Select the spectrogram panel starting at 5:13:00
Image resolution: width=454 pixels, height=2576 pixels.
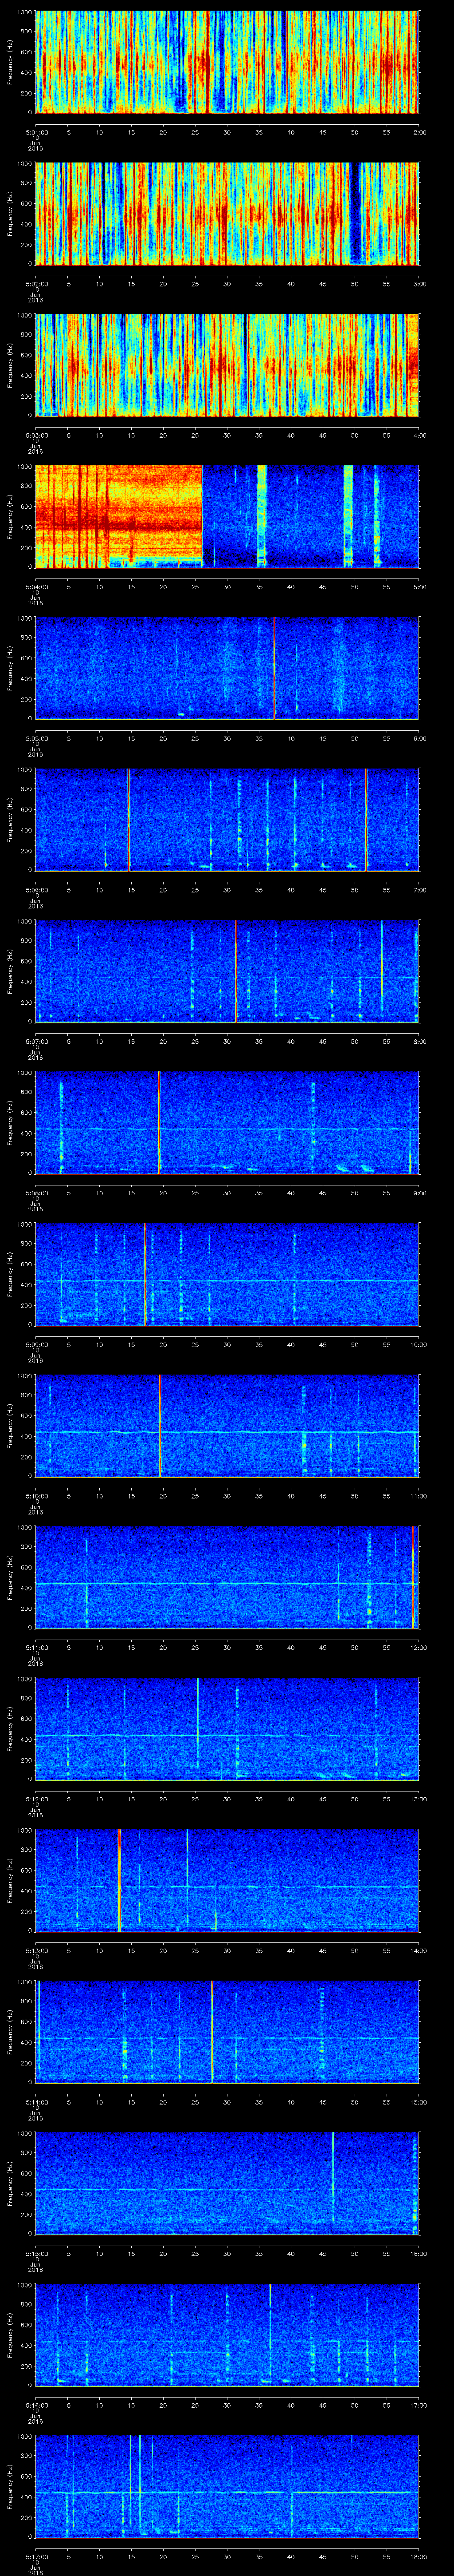point(227,1880)
